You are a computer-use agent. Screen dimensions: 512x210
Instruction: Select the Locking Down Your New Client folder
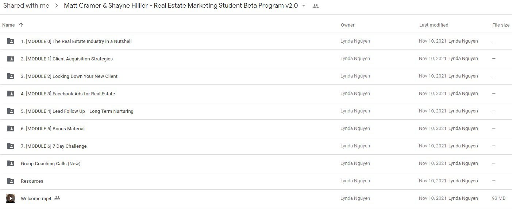256,76
